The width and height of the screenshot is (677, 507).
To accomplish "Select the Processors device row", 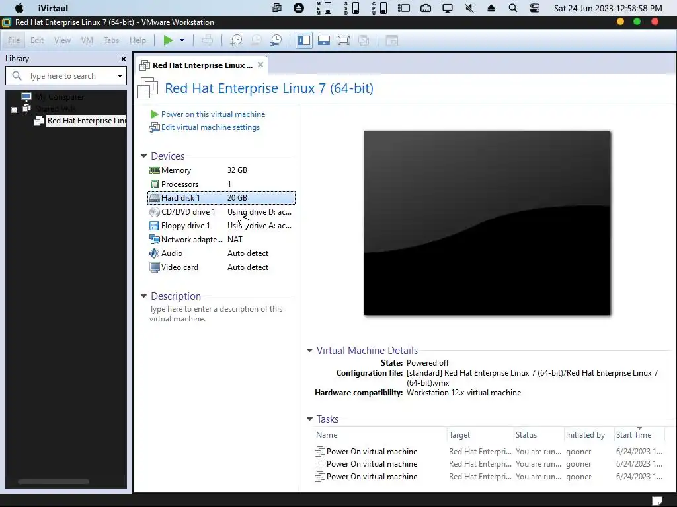I will click(x=221, y=184).
